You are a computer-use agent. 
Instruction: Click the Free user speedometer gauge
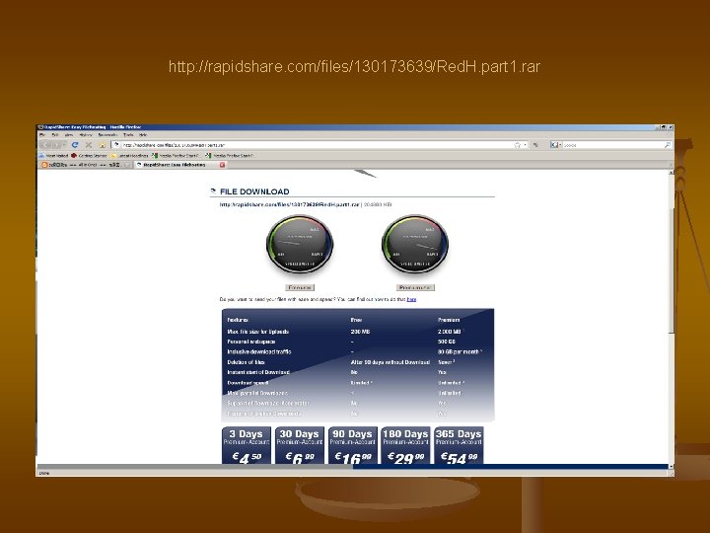(300, 245)
